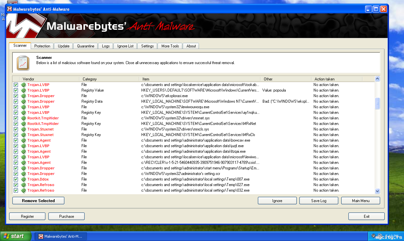Click the Register button
This screenshot has height=241, width=404.
pyautogui.click(x=27, y=216)
